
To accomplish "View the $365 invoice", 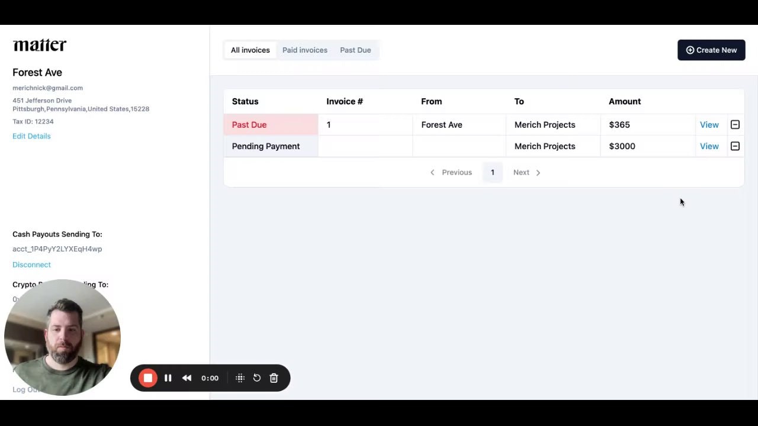I will point(709,124).
